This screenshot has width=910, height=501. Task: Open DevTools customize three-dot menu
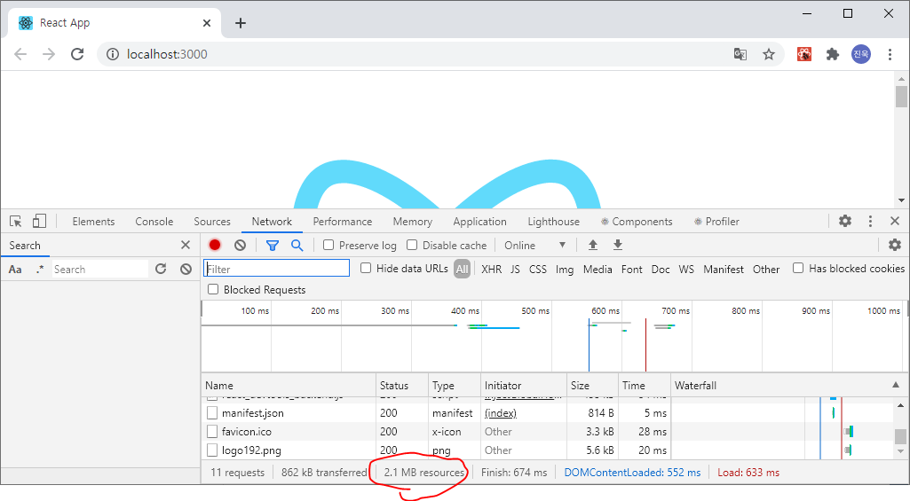click(870, 221)
